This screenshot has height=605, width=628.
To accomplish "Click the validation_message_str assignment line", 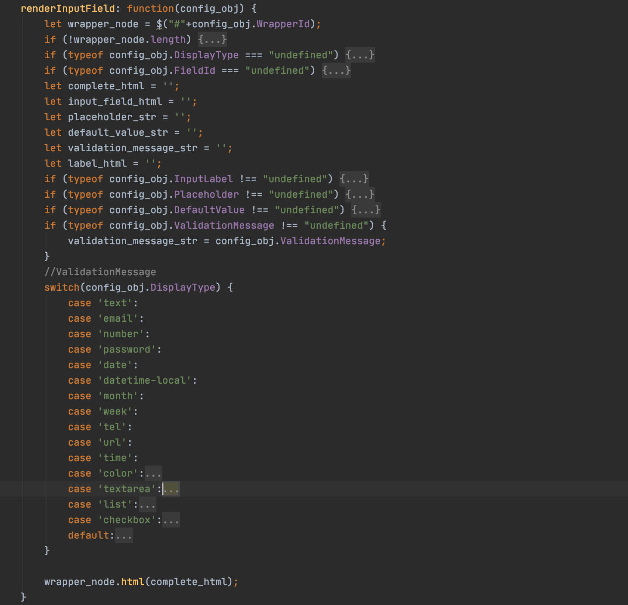I will pos(227,241).
